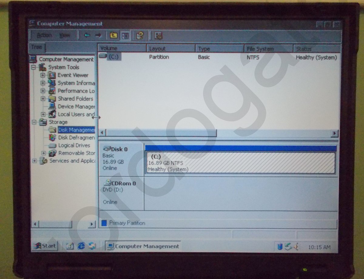The height and width of the screenshot is (279, 364).
Task: Click the Back arrow toolbar icon
Action: point(87,35)
